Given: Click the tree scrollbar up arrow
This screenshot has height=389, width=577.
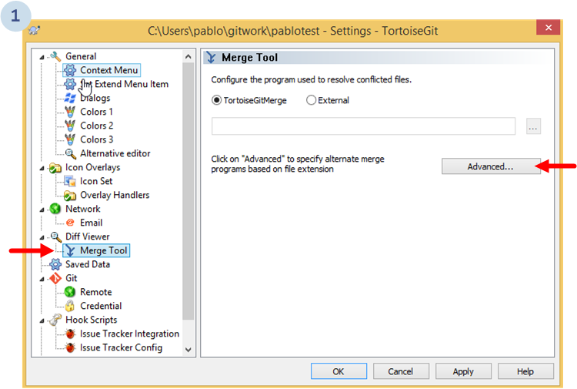Looking at the screenshot, I should (188, 57).
